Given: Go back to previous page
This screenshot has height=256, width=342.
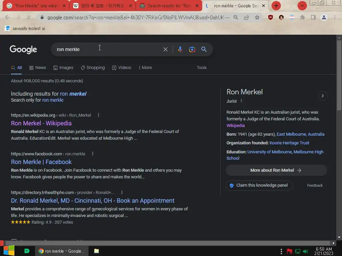Looking at the screenshot, I should (7, 17).
